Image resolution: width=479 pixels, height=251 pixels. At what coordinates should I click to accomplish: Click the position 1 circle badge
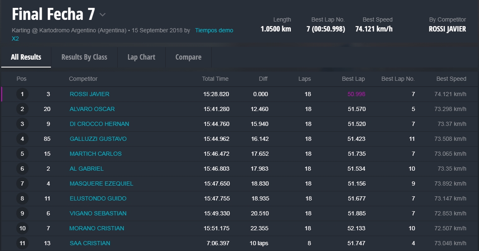(x=22, y=94)
